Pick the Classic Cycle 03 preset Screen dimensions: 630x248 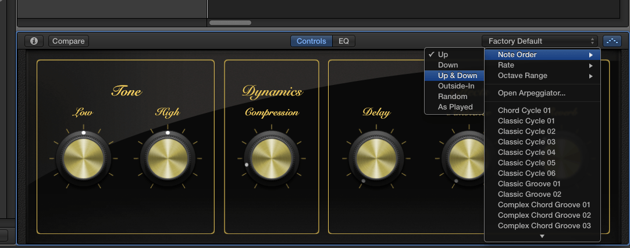pos(542,142)
